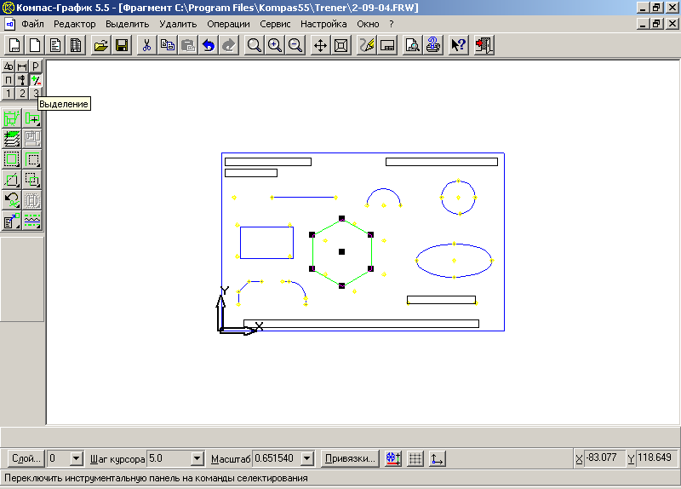Switch to the parameterization panel marked П
This screenshot has height=489, width=681.
click(9, 80)
